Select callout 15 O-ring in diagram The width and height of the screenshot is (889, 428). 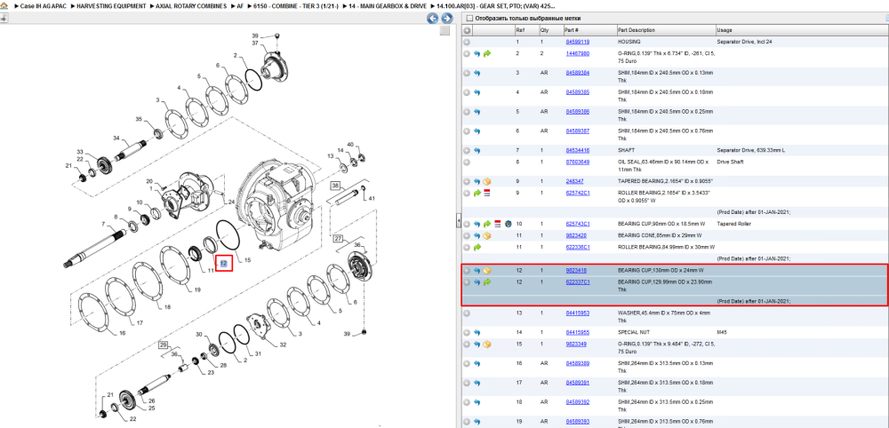(x=247, y=260)
